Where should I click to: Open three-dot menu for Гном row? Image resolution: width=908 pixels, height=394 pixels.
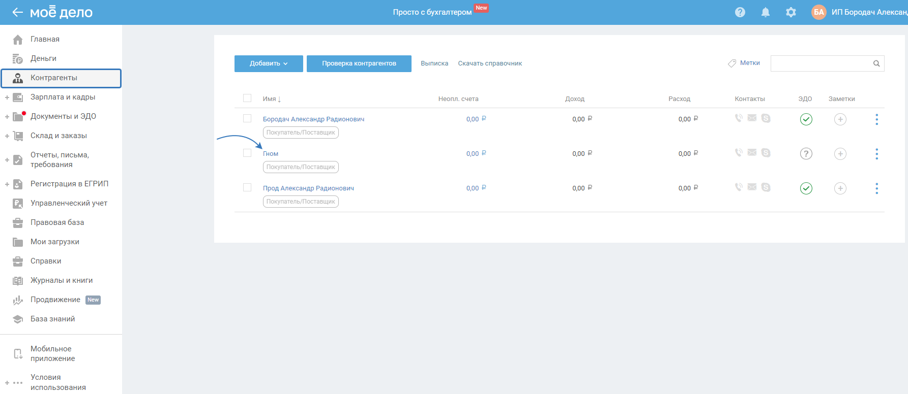tap(876, 154)
